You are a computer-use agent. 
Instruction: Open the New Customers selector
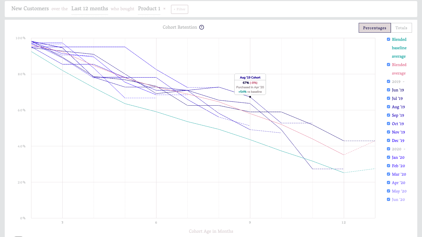coord(30,8)
